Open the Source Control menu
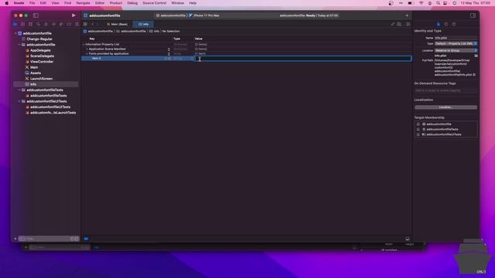Screen dimensions: 495x278 155,3
